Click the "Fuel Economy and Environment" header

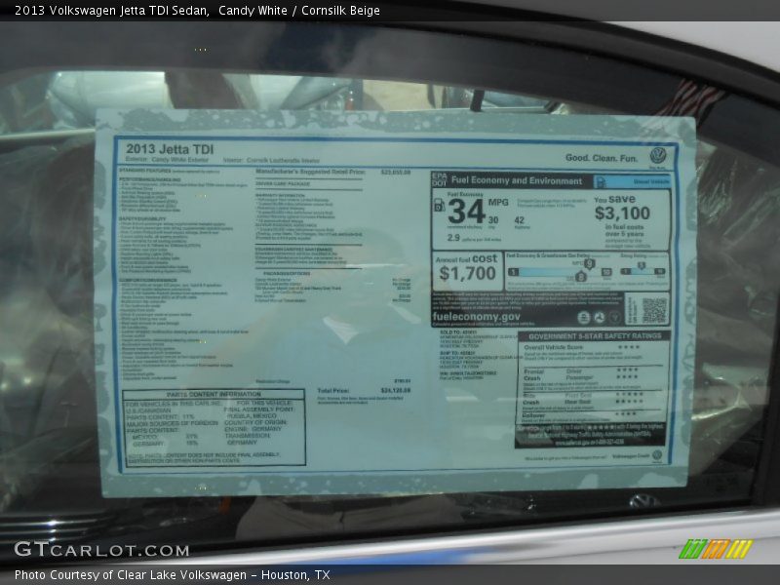click(517, 180)
